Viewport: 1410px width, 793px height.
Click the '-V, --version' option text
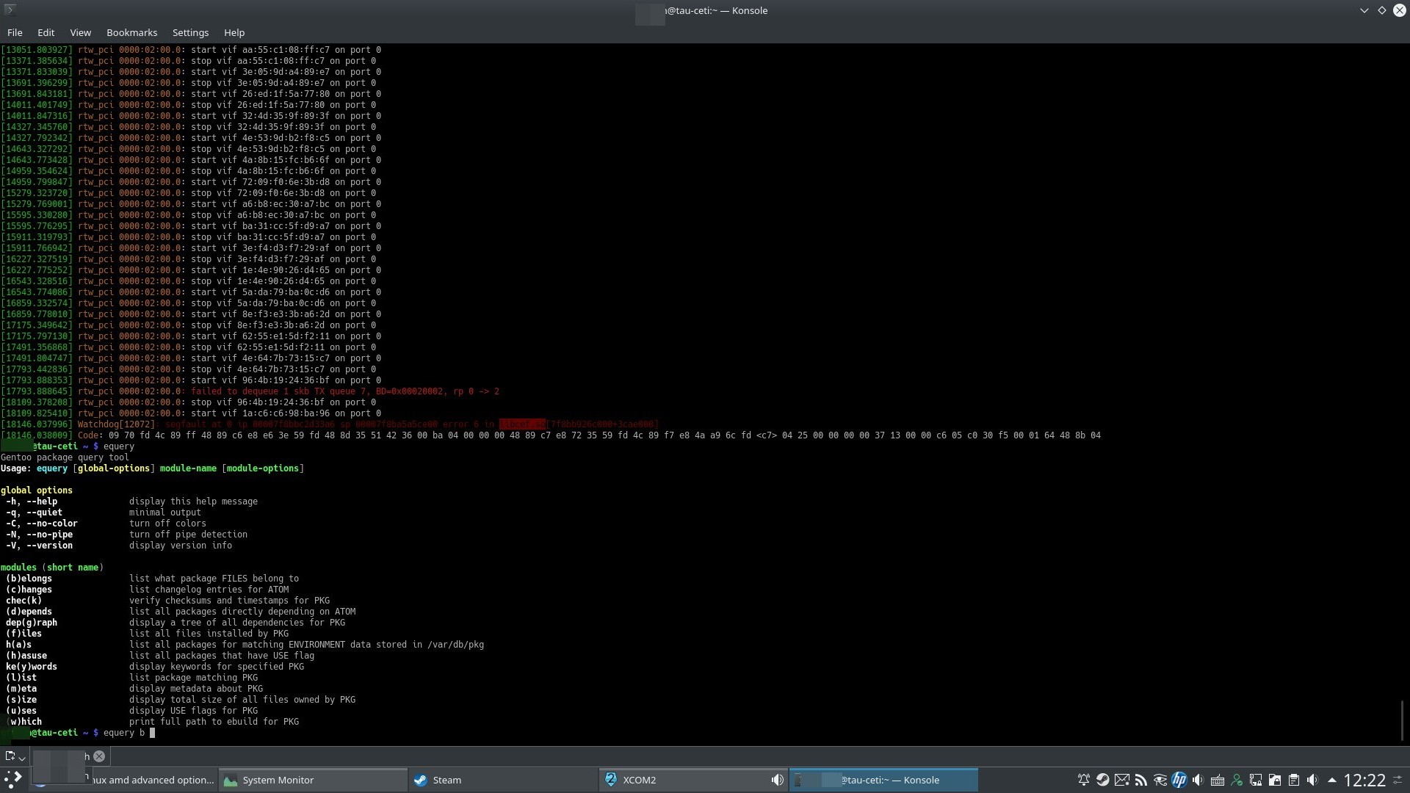click(x=39, y=546)
